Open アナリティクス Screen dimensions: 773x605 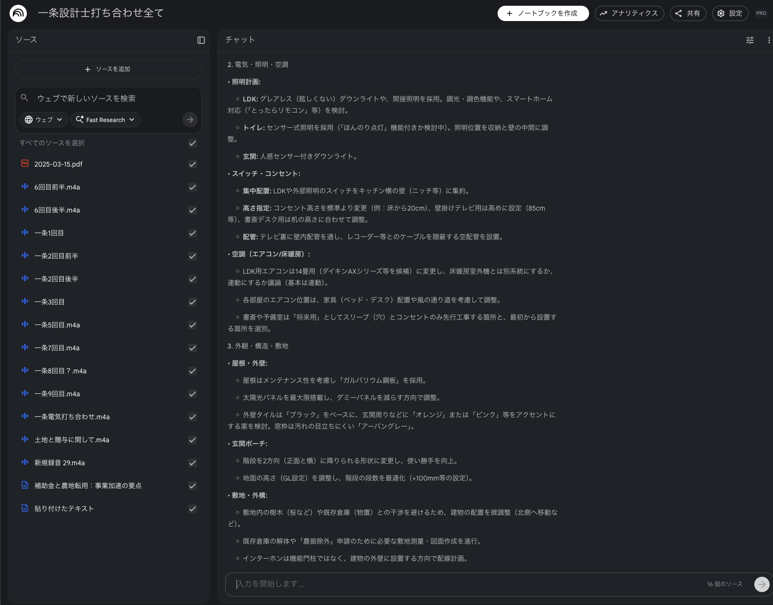point(629,13)
